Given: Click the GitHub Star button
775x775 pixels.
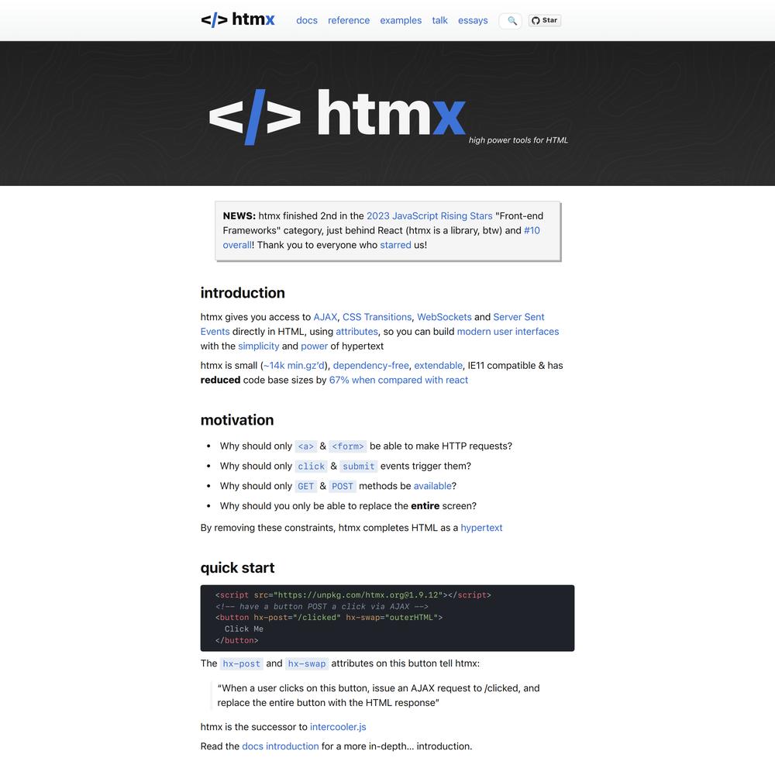Looking at the screenshot, I should click(545, 20).
